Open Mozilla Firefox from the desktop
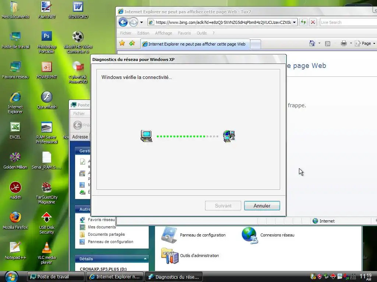Screen dimensions: 377x282 [x=15, y=221]
